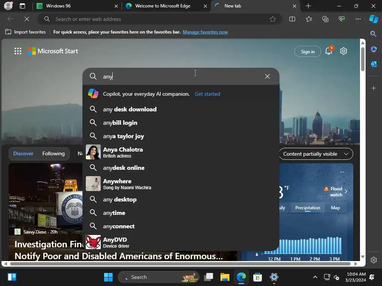
Task: Click Manage favorites now link
Action: pos(206,32)
